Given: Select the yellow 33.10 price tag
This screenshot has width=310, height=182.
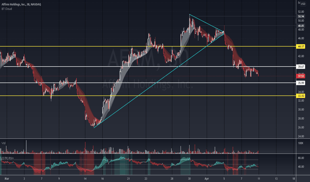Looking at the screenshot, I should (x=301, y=96).
